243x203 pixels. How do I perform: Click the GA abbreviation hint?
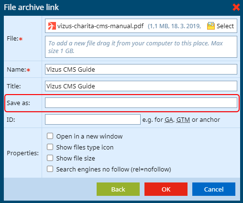click(169, 120)
